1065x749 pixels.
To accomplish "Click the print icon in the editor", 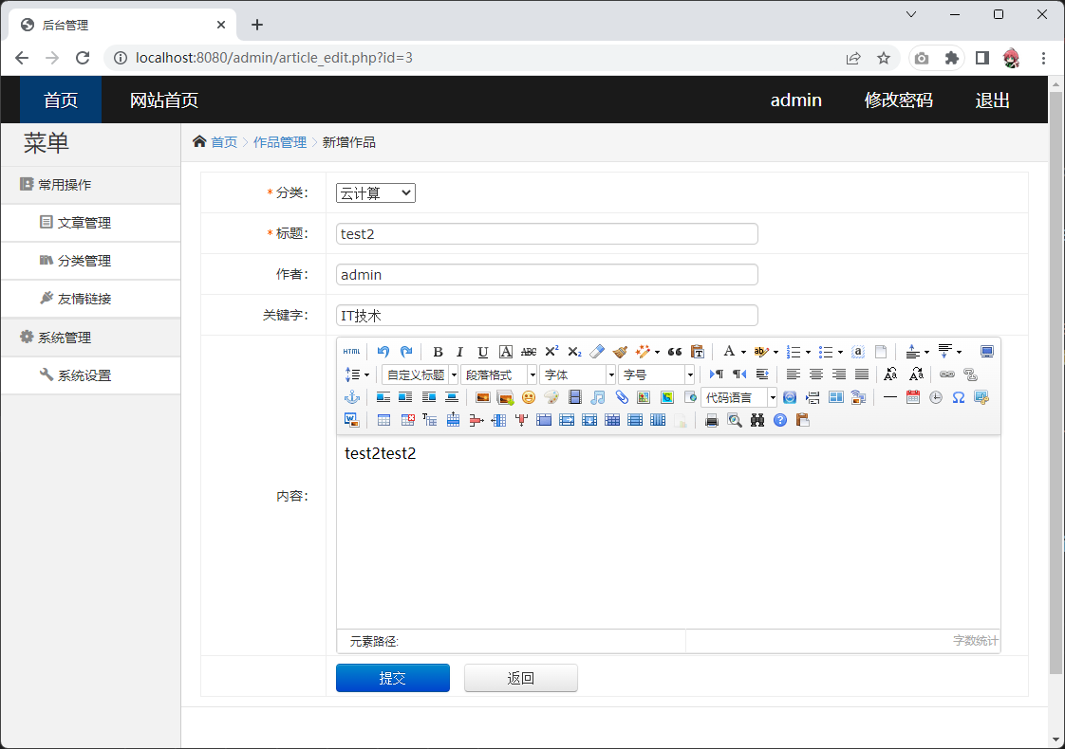I will 712,420.
